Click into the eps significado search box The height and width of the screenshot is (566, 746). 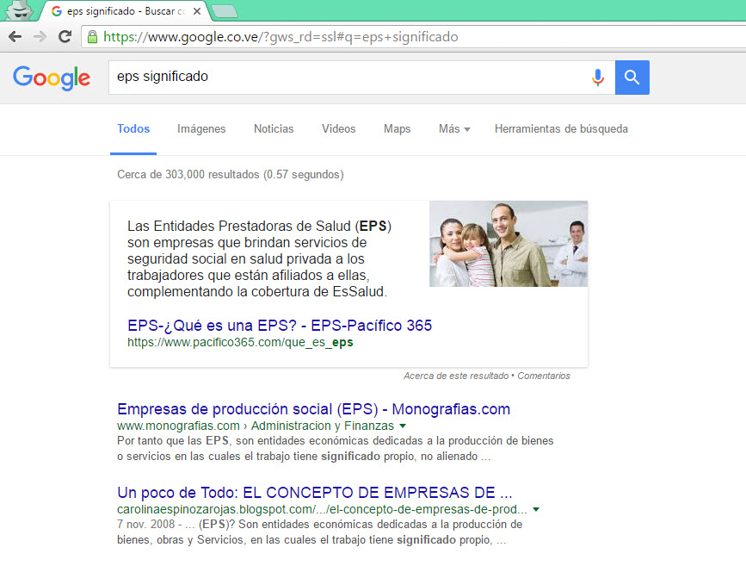(344, 78)
